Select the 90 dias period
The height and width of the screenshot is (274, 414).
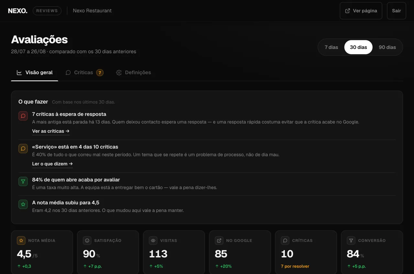pyautogui.click(x=387, y=47)
